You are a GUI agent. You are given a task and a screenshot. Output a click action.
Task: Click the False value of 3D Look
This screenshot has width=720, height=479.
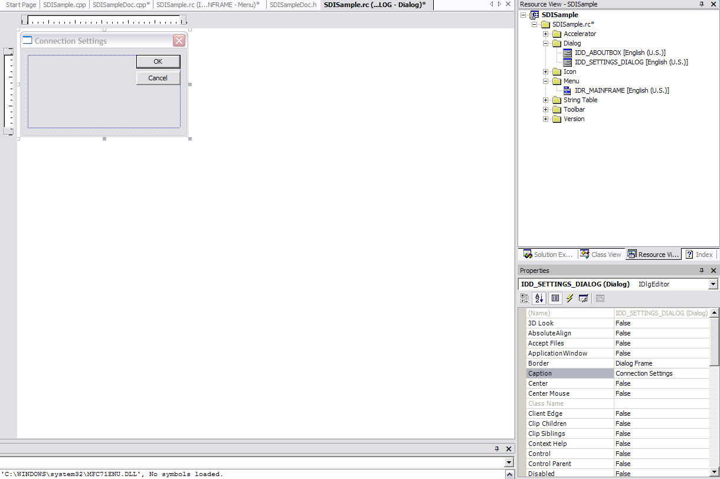pyautogui.click(x=662, y=323)
